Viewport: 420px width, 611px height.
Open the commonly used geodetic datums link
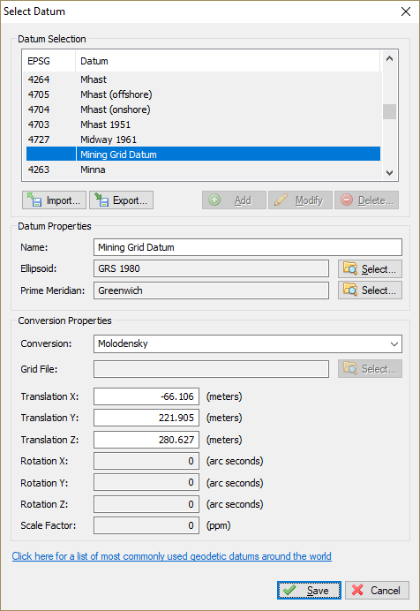click(172, 556)
